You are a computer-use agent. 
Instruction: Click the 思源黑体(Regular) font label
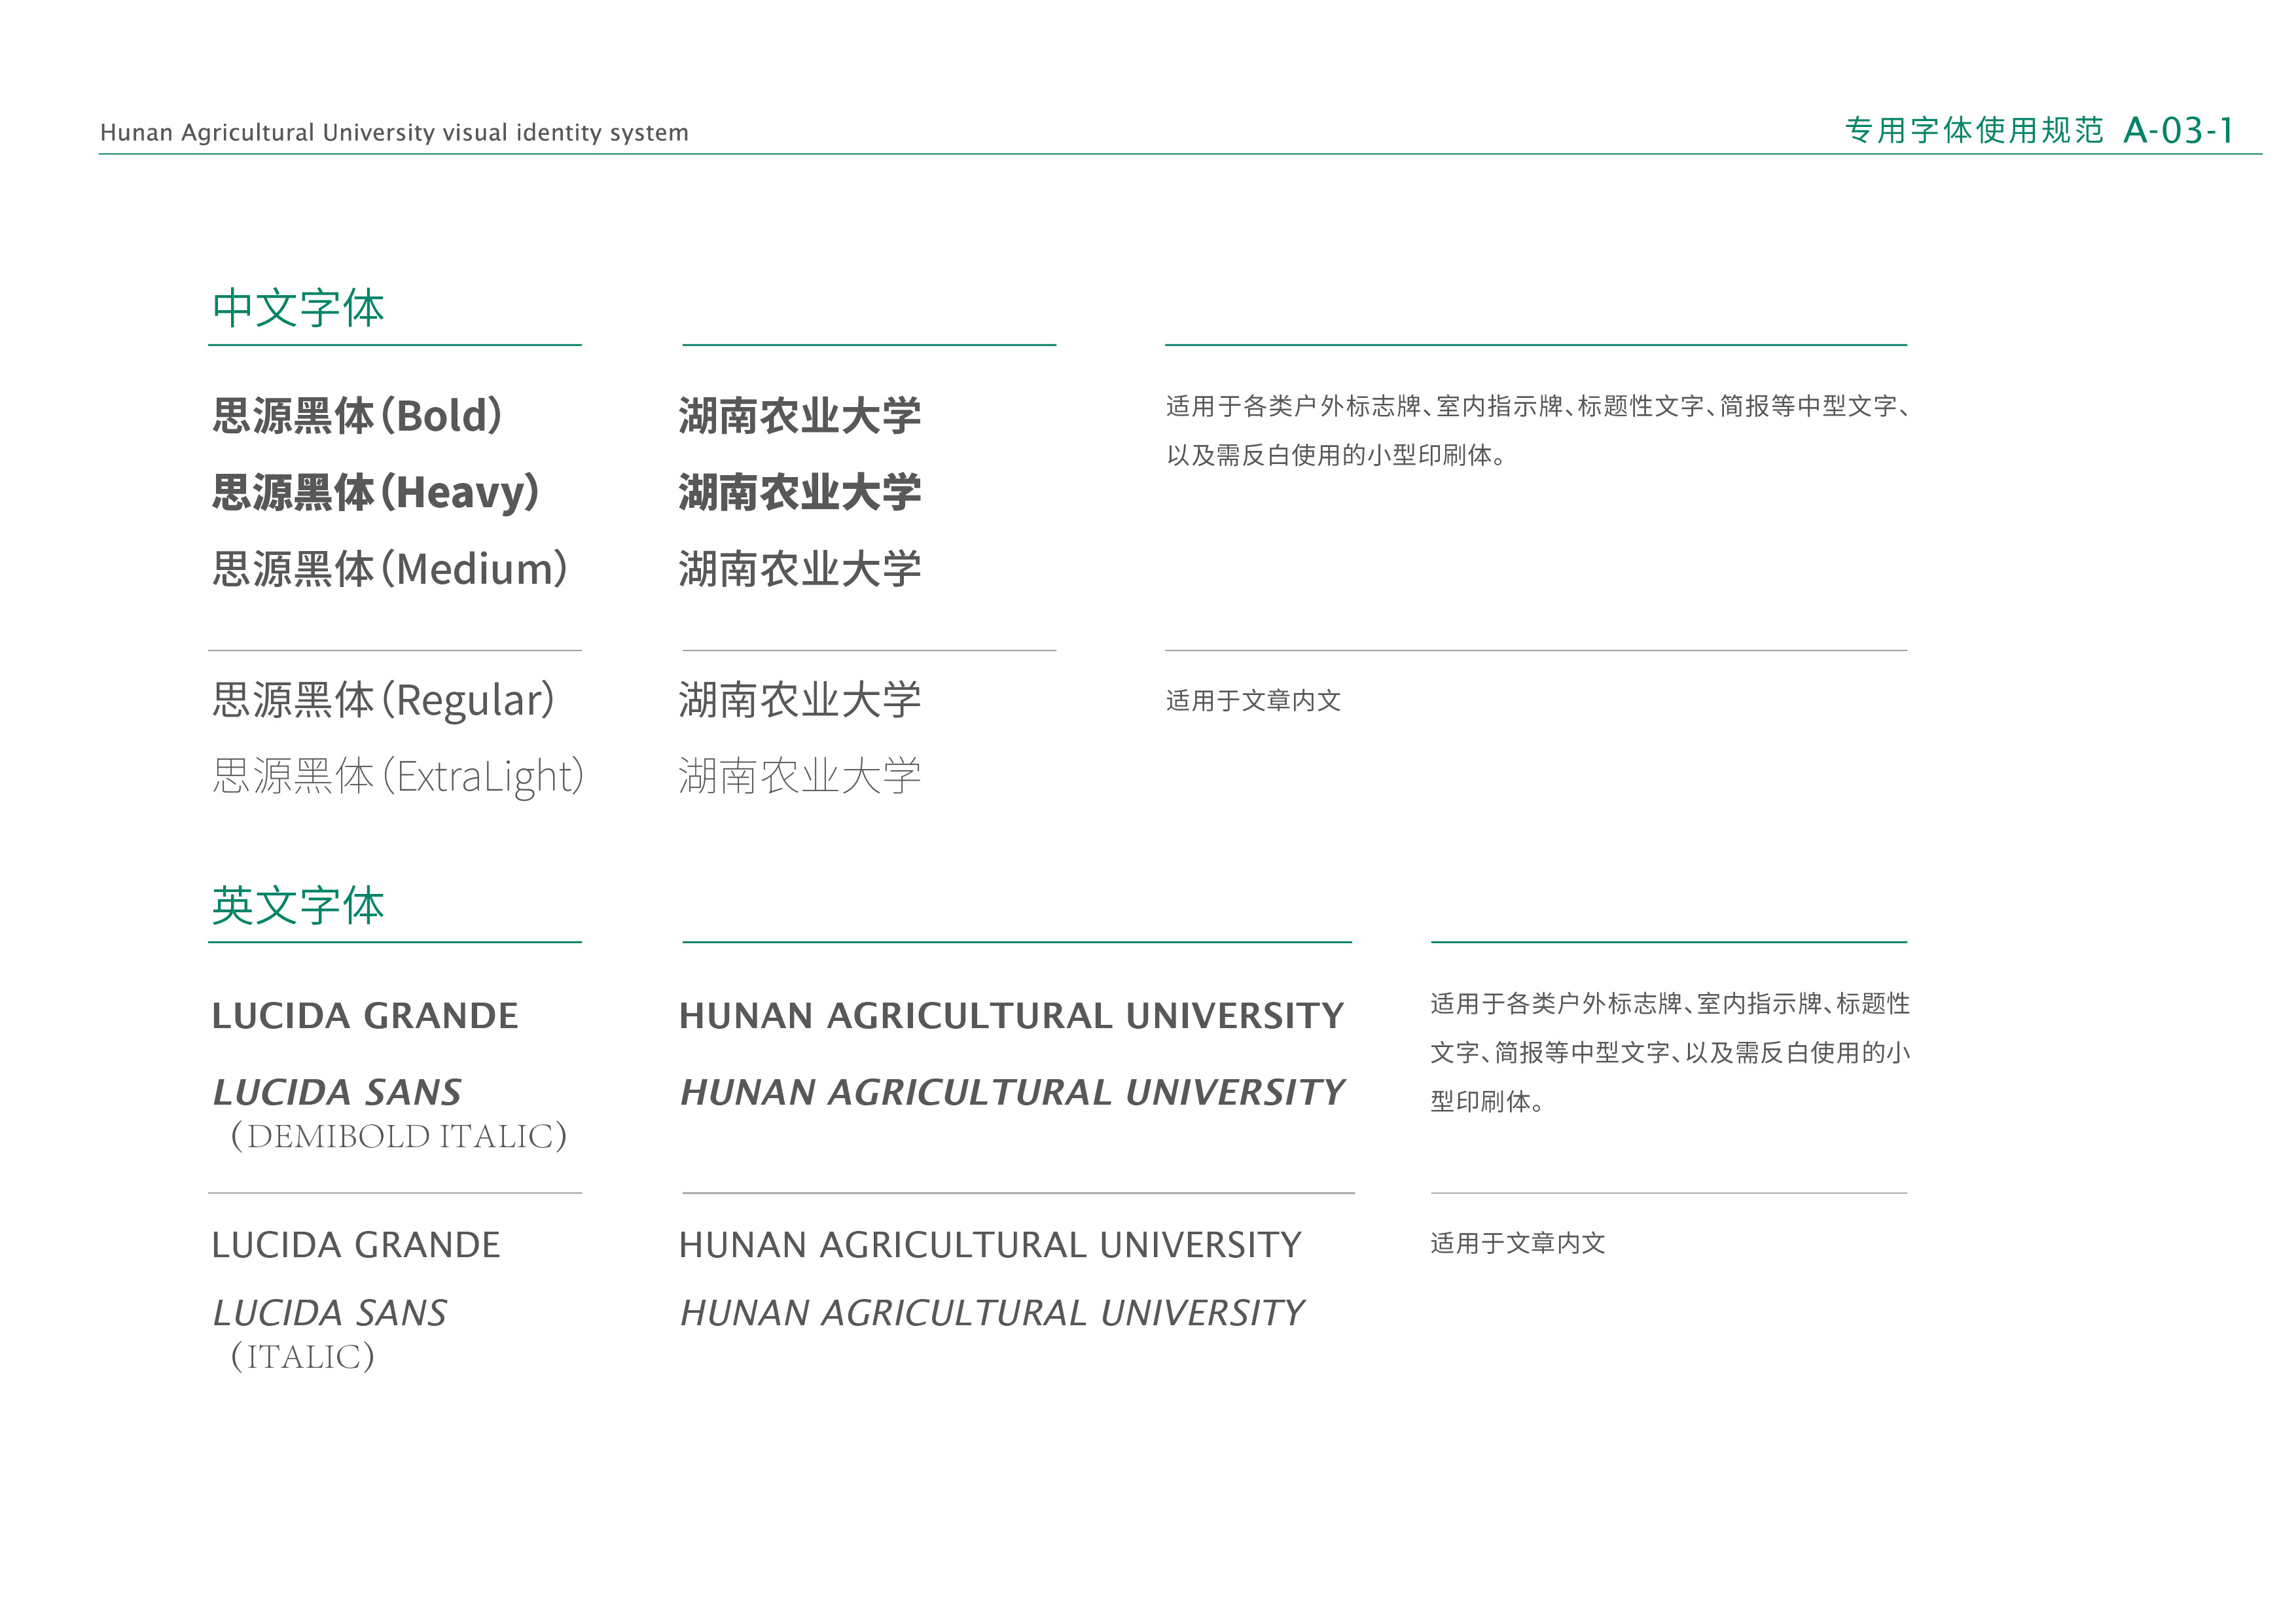click(x=383, y=700)
